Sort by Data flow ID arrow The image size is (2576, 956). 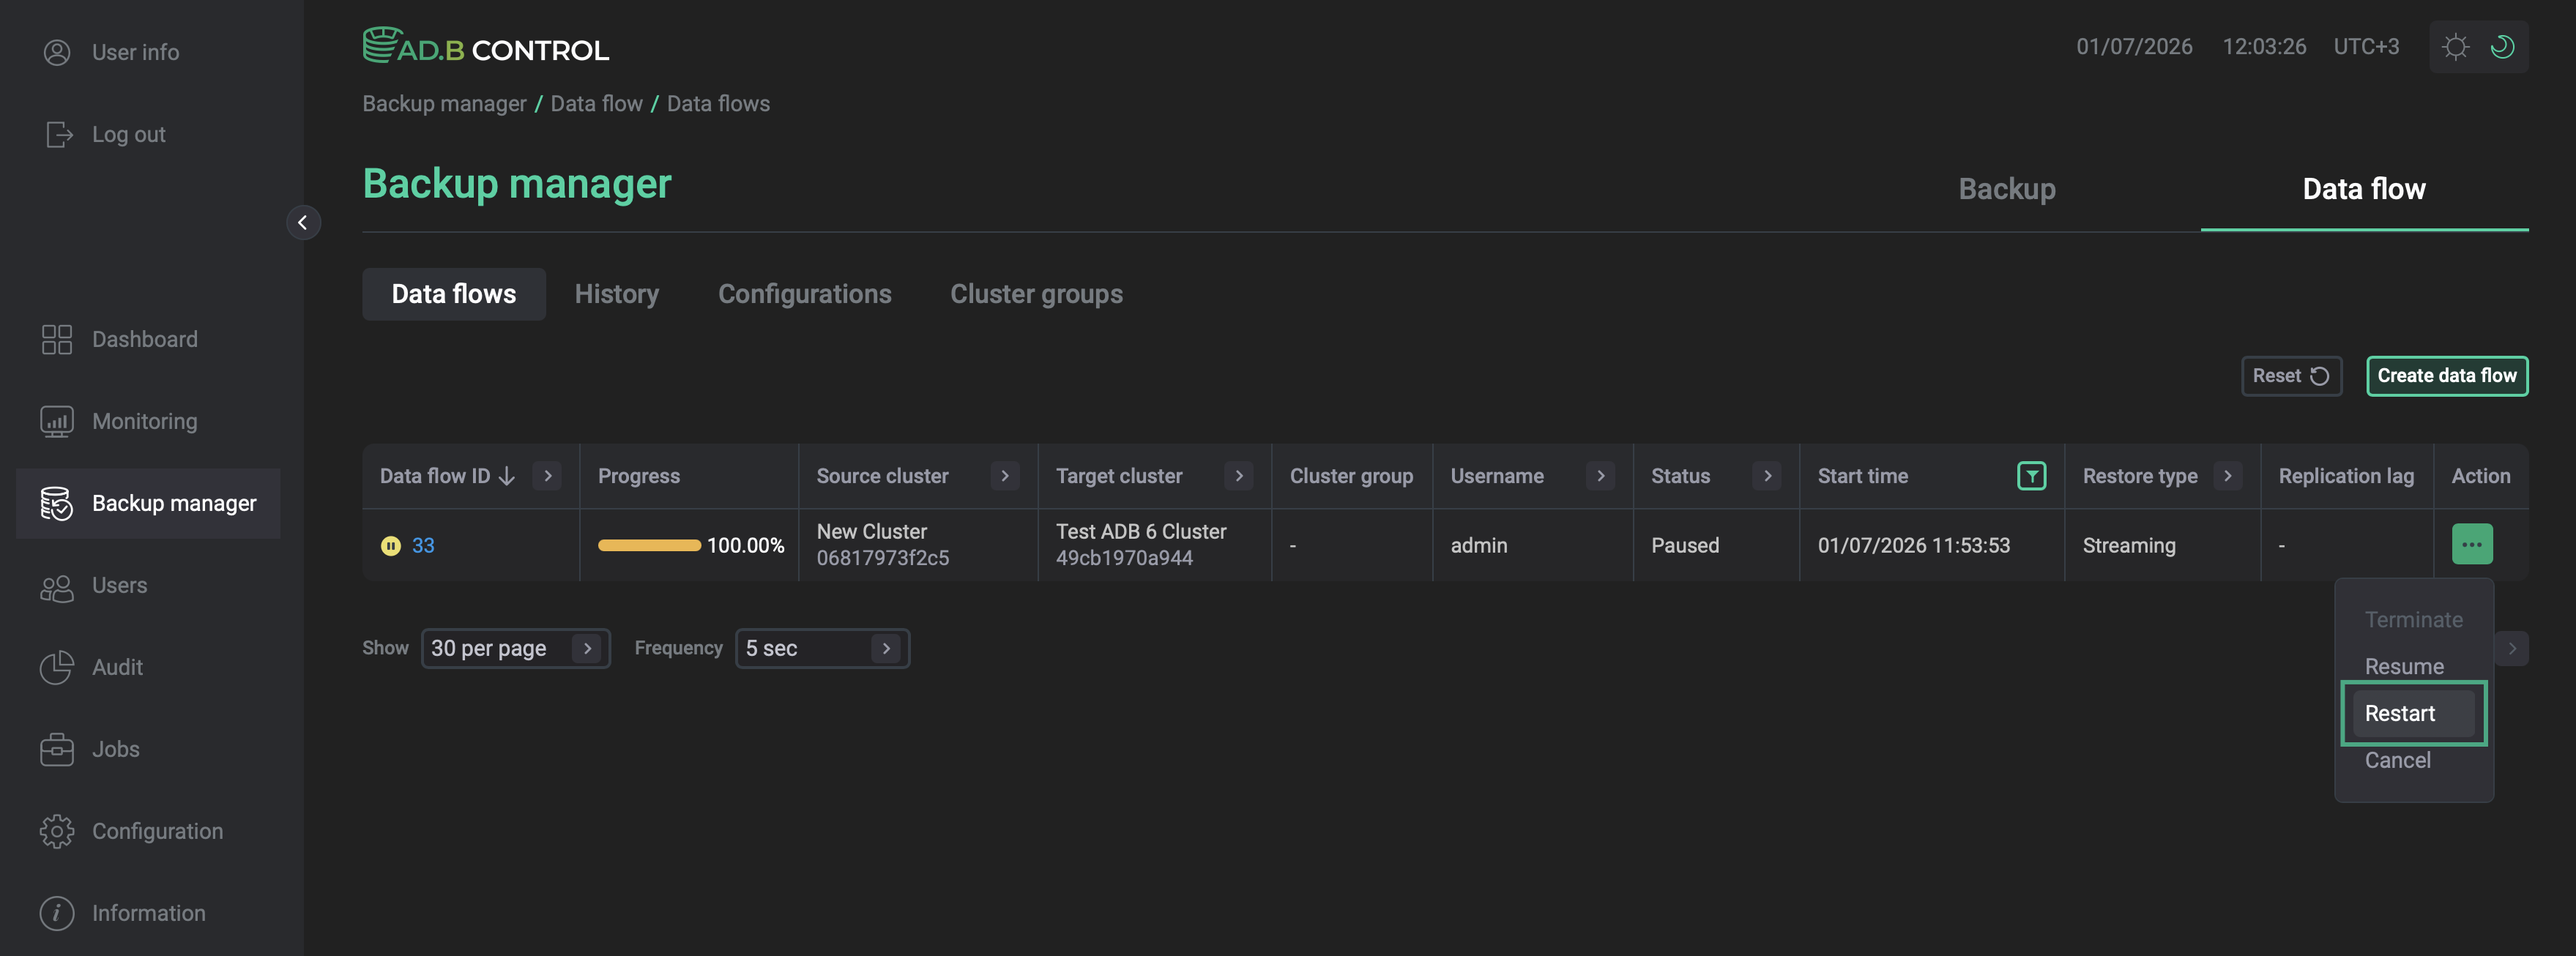(x=507, y=476)
